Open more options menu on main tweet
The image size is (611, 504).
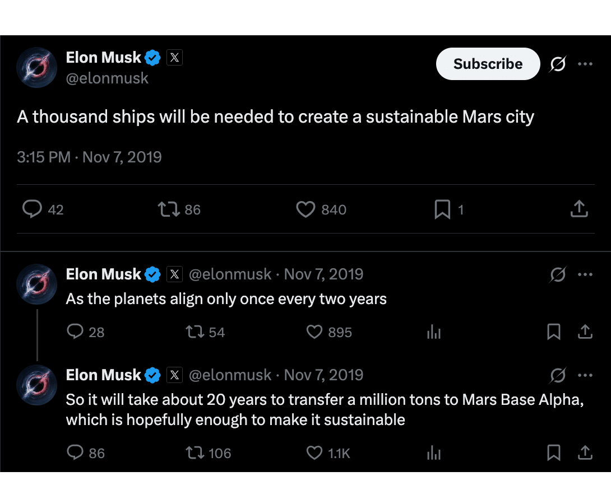point(585,64)
